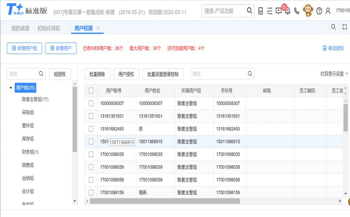Select 库存组 in tree

click(x=28, y=139)
